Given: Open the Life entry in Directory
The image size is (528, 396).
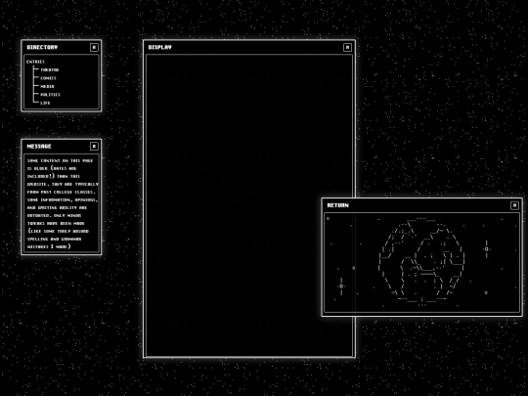Looking at the screenshot, I should click(x=45, y=103).
